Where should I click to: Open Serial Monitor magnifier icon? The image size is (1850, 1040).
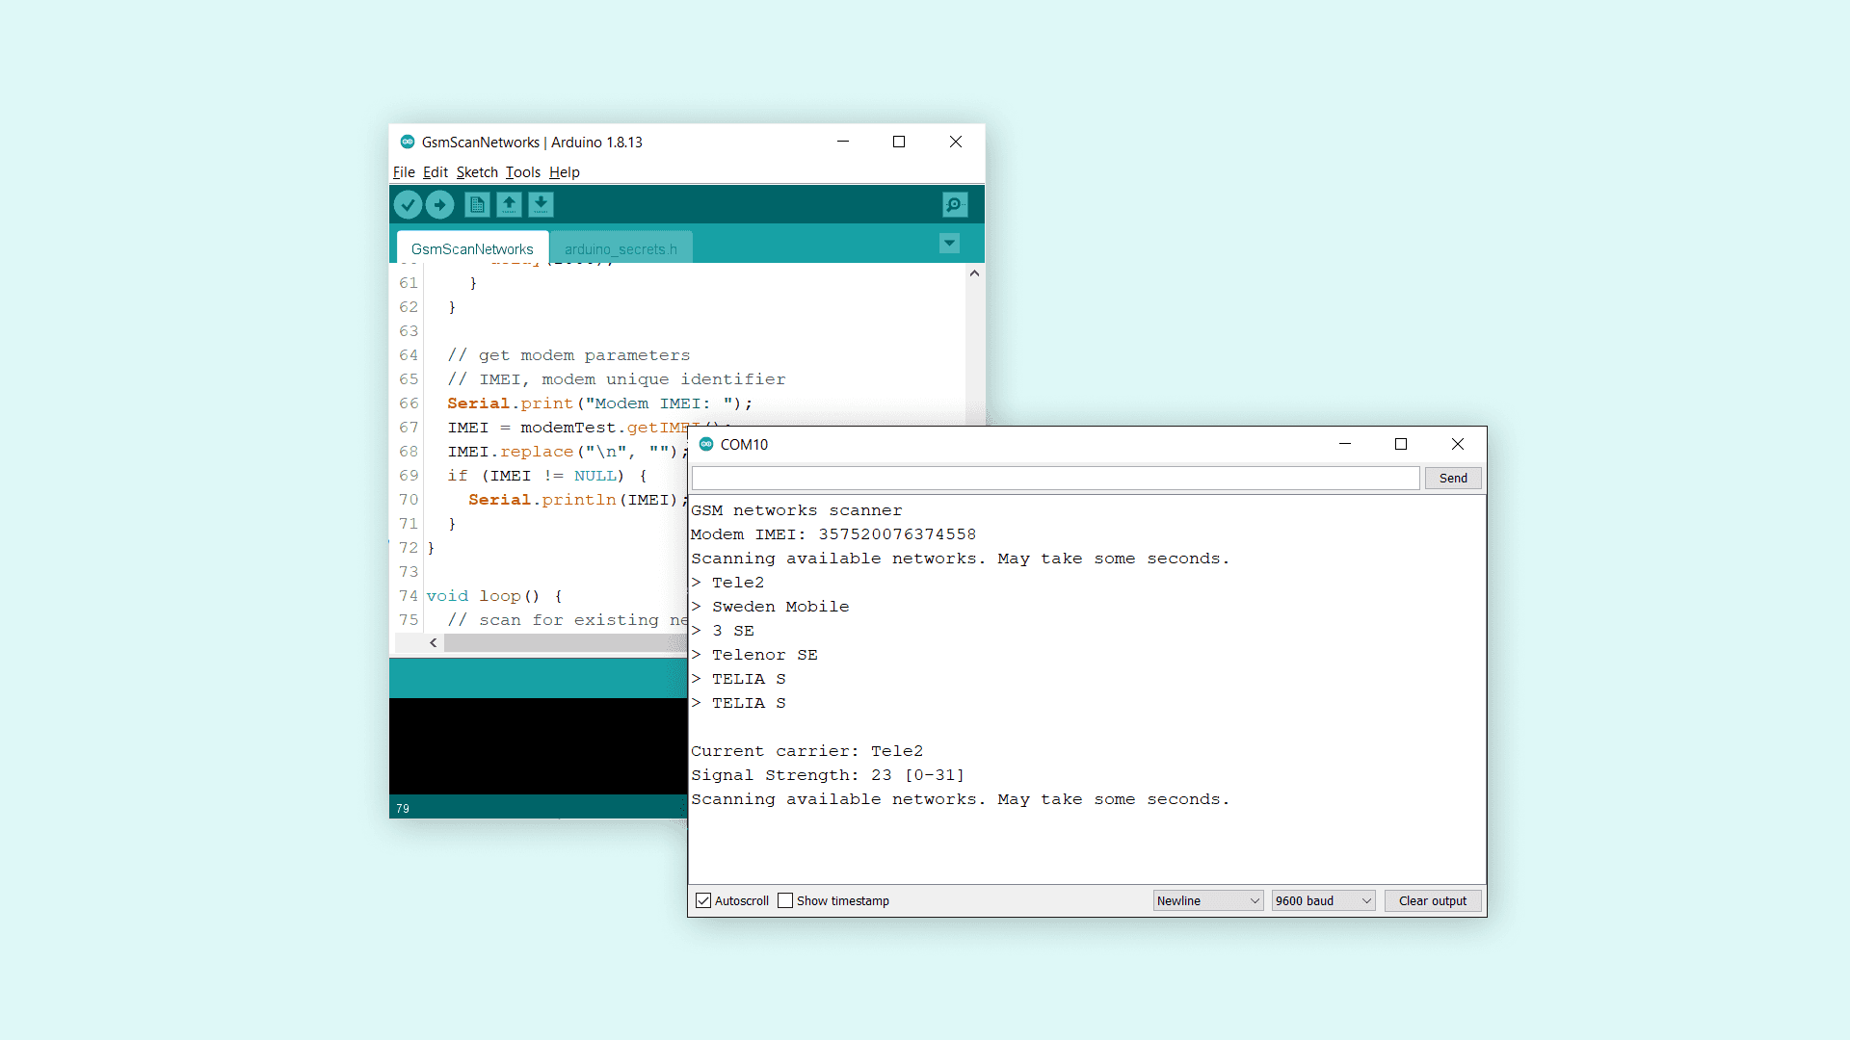tap(954, 204)
